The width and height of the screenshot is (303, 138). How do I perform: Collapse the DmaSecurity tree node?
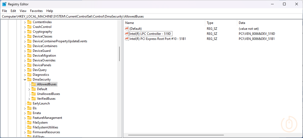pyautogui.click(x=25, y=80)
